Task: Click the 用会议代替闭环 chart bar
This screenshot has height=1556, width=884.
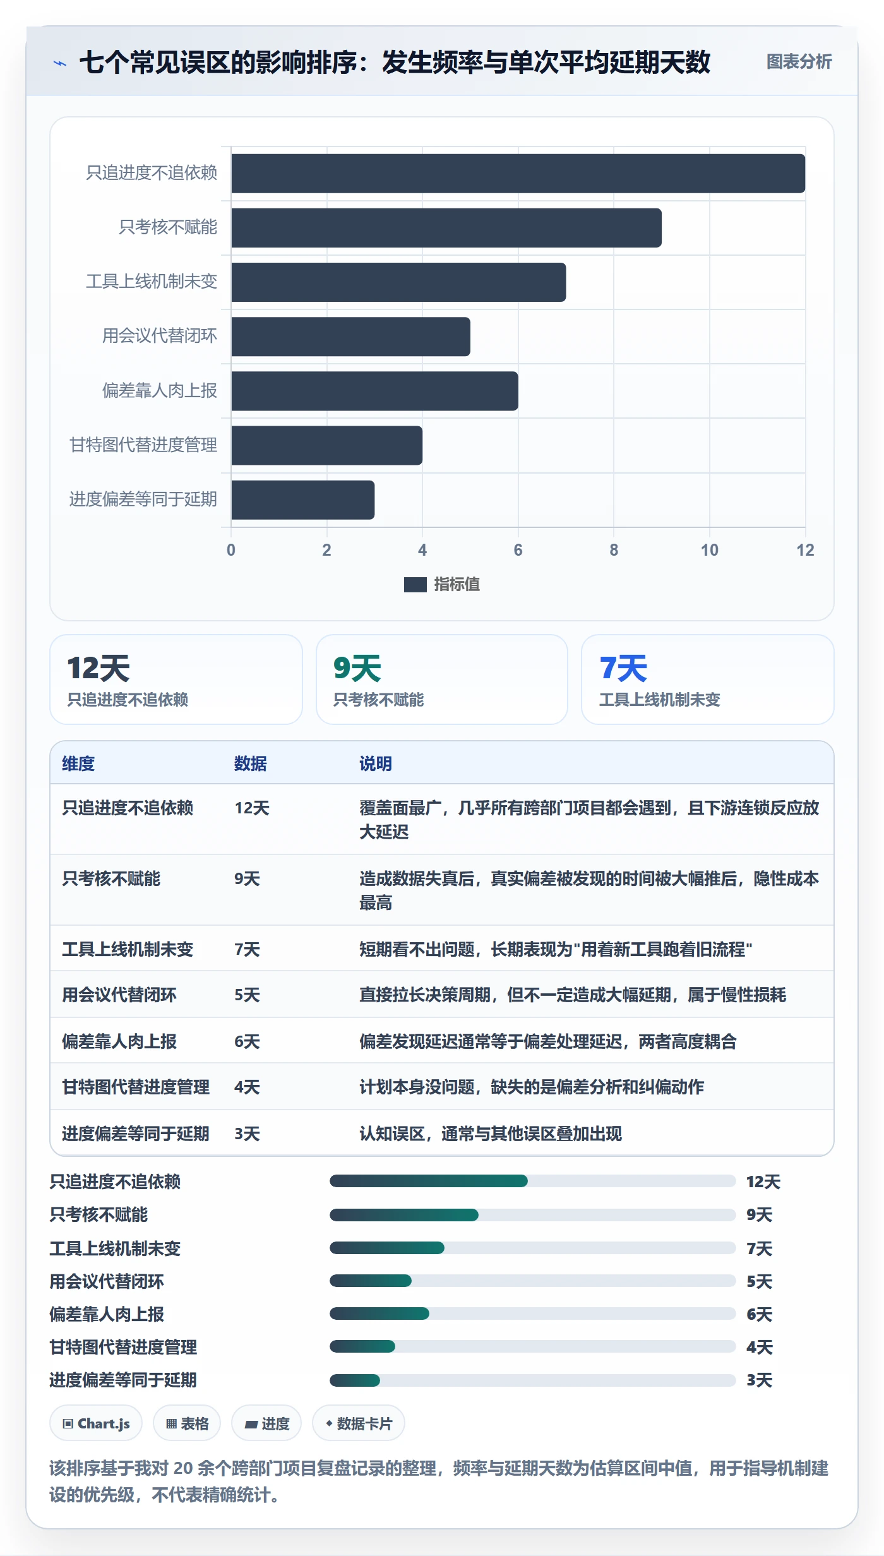Action: pyautogui.click(x=351, y=337)
